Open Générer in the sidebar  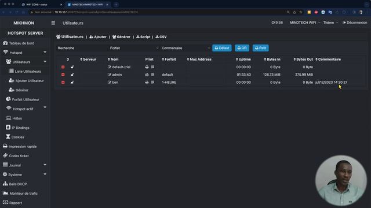point(19,90)
